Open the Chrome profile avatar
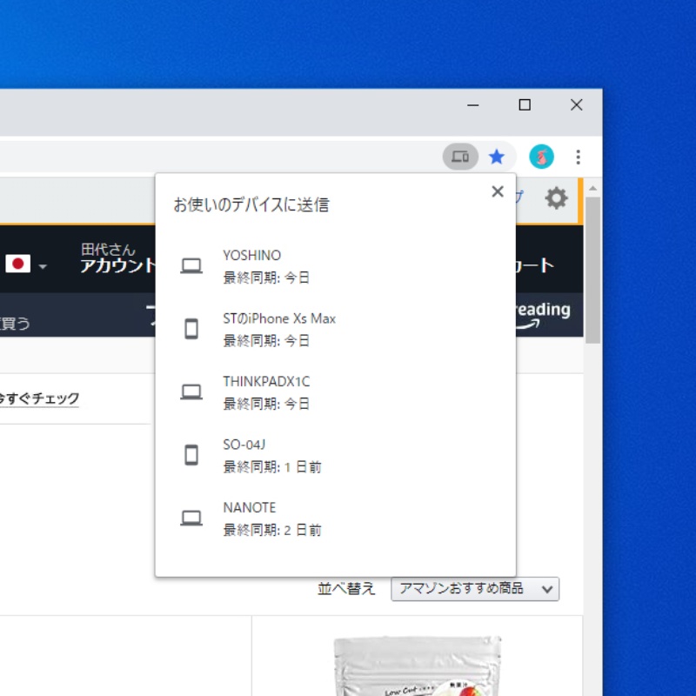The width and height of the screenshot is (696, 696). tap(541, 157)
